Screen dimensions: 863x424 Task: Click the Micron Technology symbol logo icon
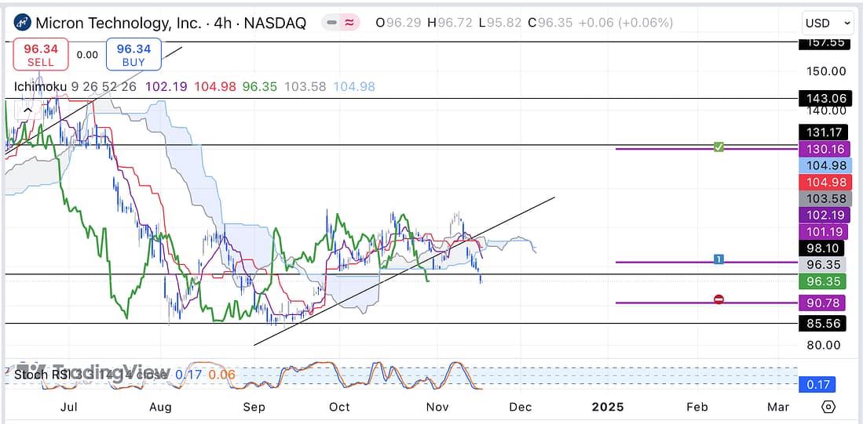pos(23,23)
